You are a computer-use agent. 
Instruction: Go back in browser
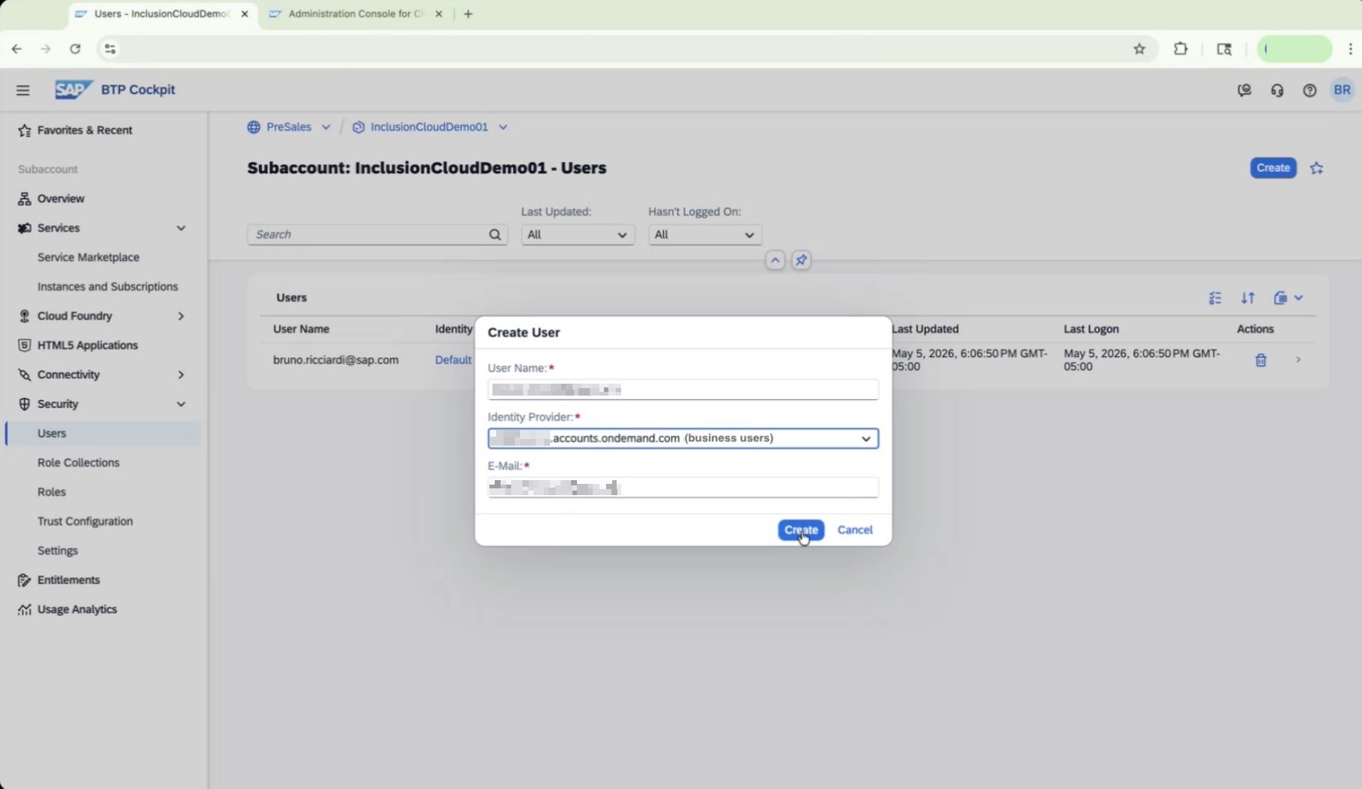(x=16, y=49)
